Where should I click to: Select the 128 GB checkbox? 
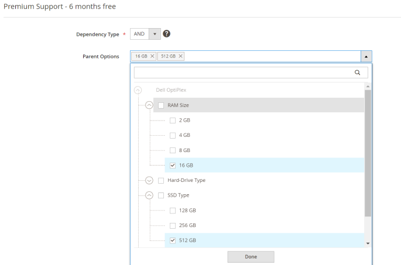tap(173, 211)
